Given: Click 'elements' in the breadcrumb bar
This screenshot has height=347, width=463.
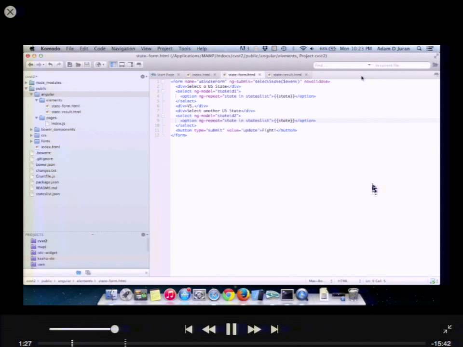Looking at the screenshot, I should tap(84, 281).
